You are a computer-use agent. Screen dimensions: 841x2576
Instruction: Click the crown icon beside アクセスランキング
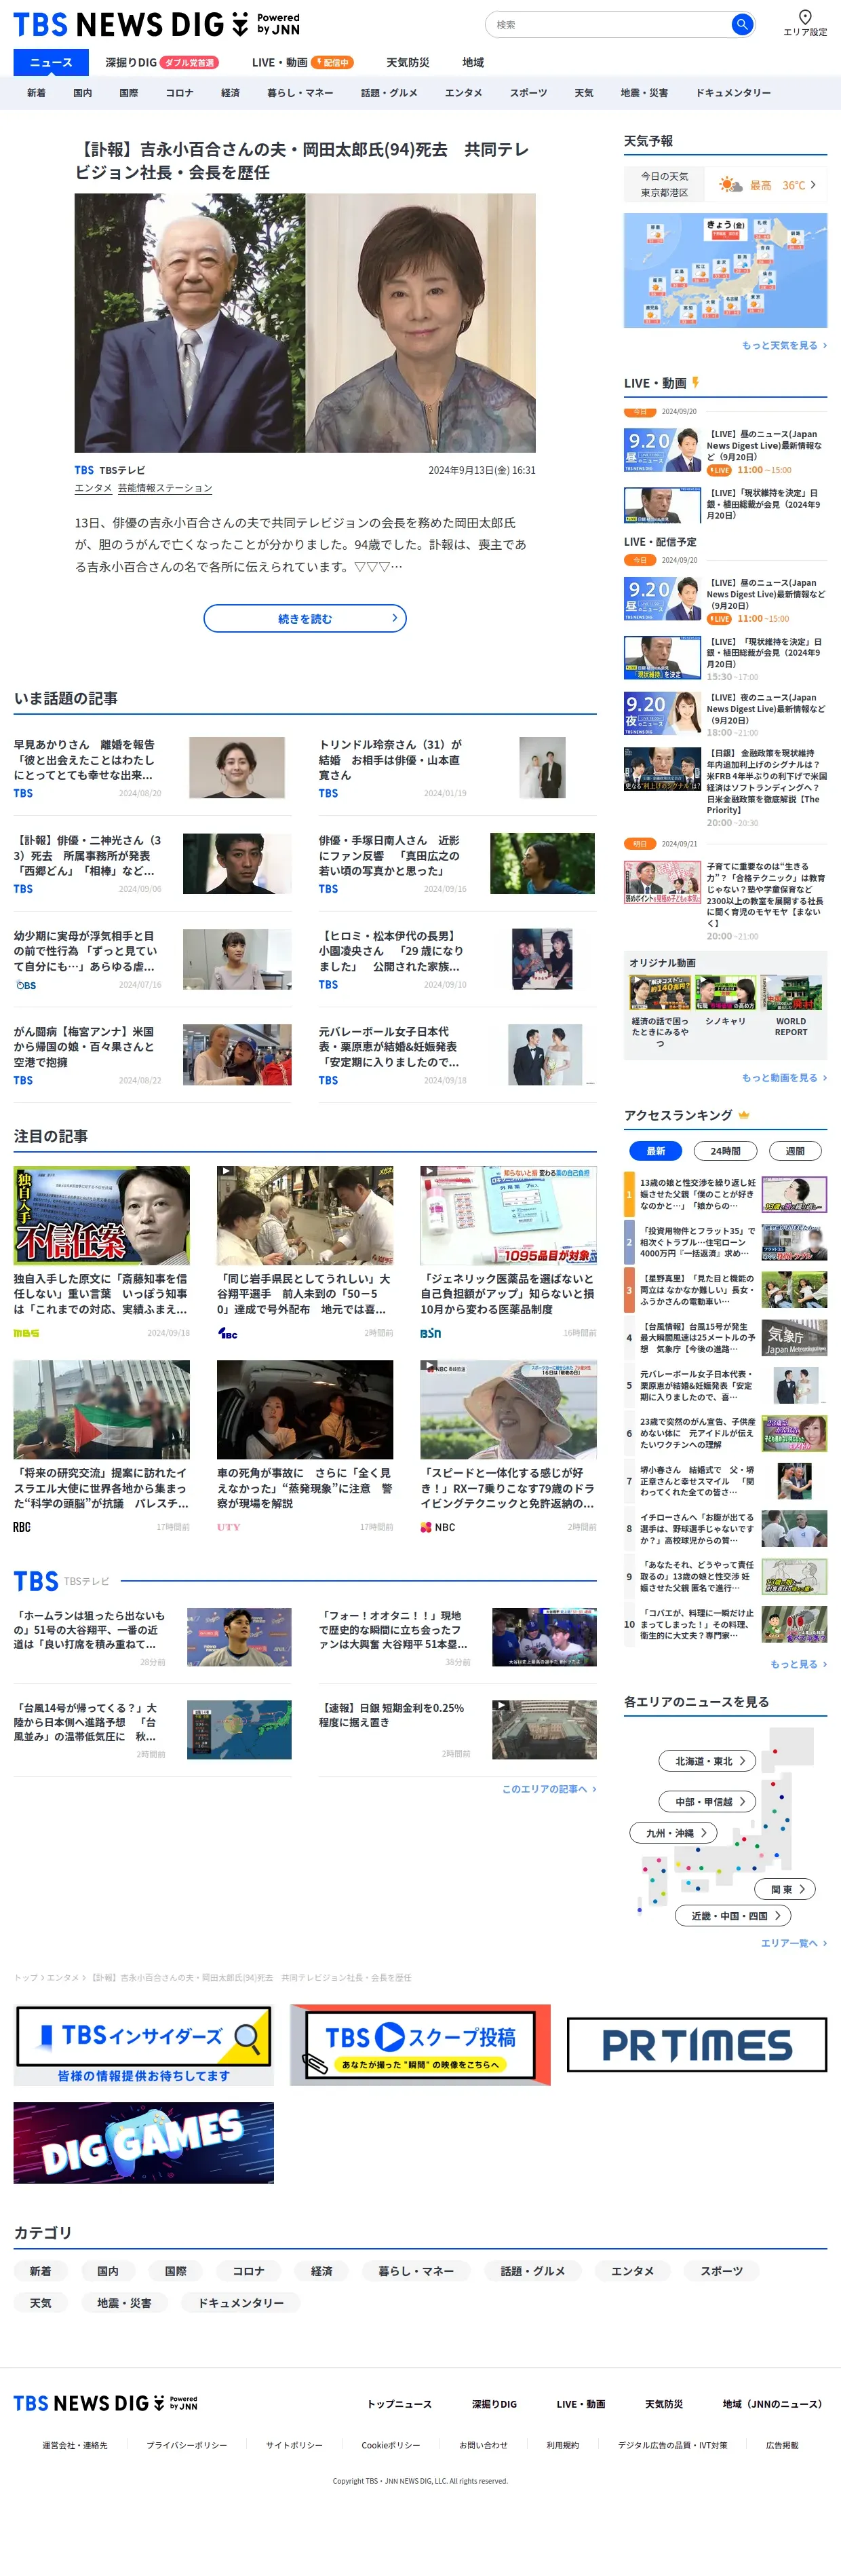[x=743, y=1115]
